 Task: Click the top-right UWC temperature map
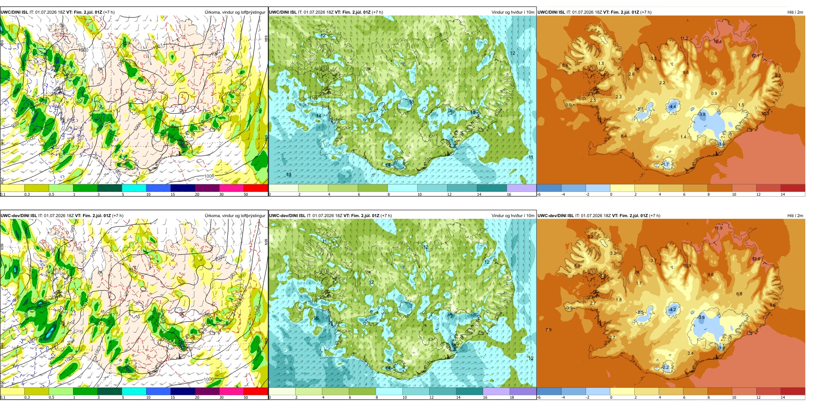(671, 100)
